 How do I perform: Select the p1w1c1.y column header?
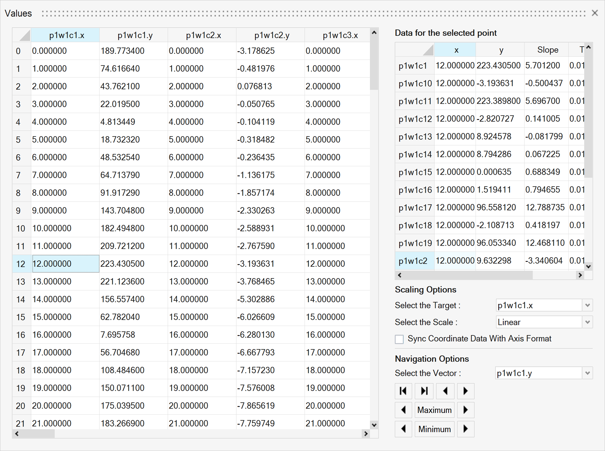135,35
